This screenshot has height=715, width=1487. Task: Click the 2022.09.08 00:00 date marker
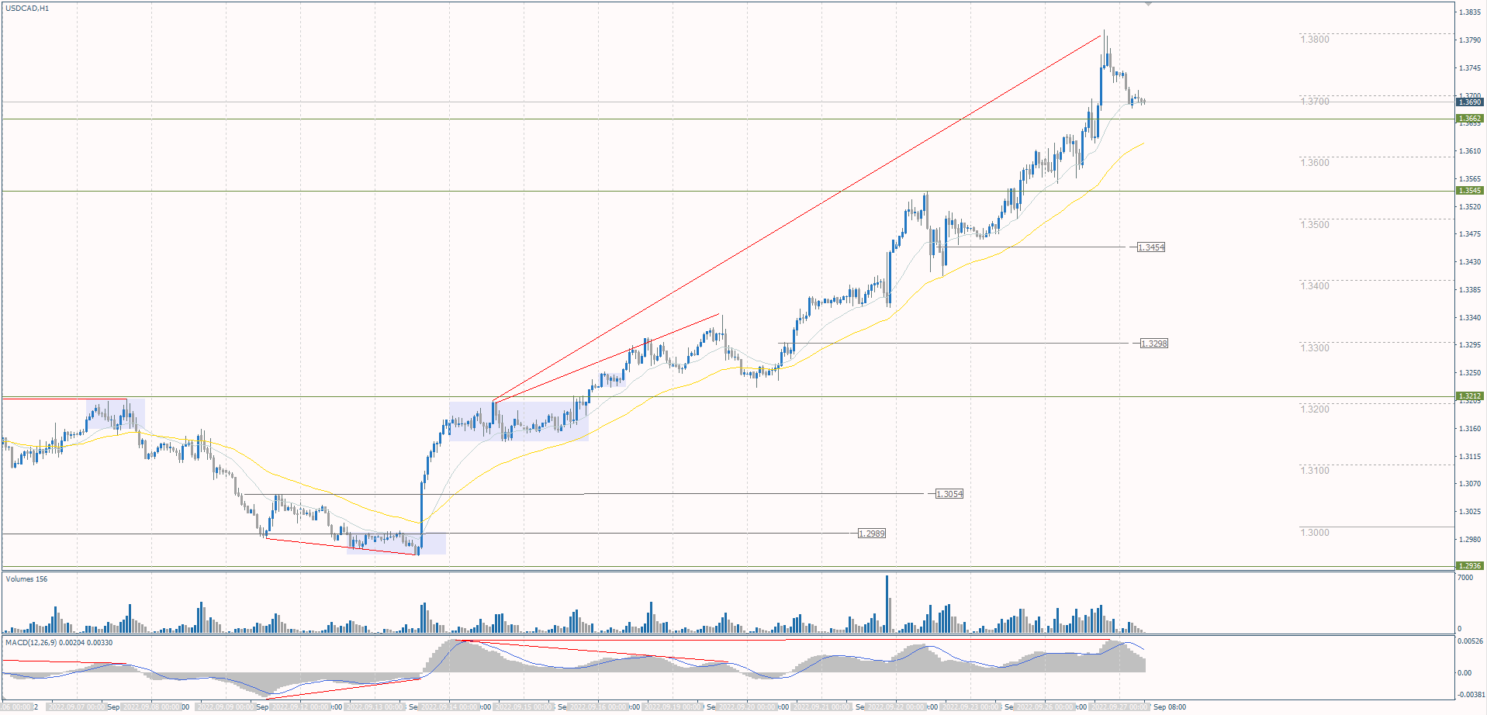152,707
